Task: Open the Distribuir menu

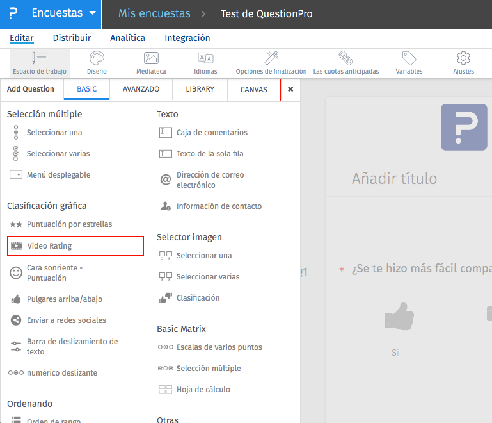Action: pyautogui.click(x=72, y=38)
